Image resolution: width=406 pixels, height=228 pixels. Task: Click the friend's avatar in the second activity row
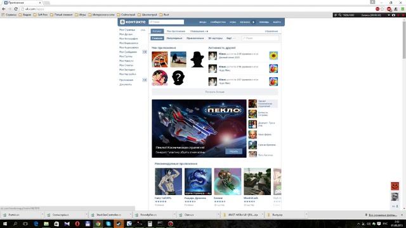(213, 68)
